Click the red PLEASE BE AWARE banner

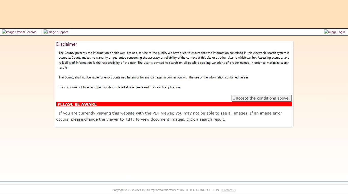[174, 104]
